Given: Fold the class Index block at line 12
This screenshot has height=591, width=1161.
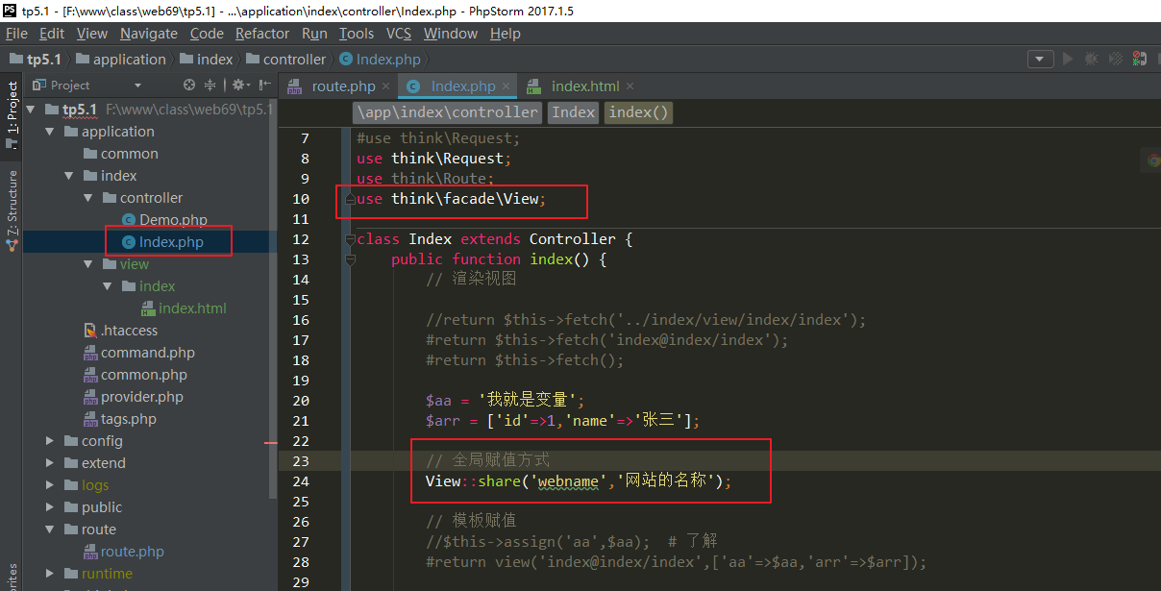Looking at the screenshot, I should pyautogui.click(x=351, y=238).
